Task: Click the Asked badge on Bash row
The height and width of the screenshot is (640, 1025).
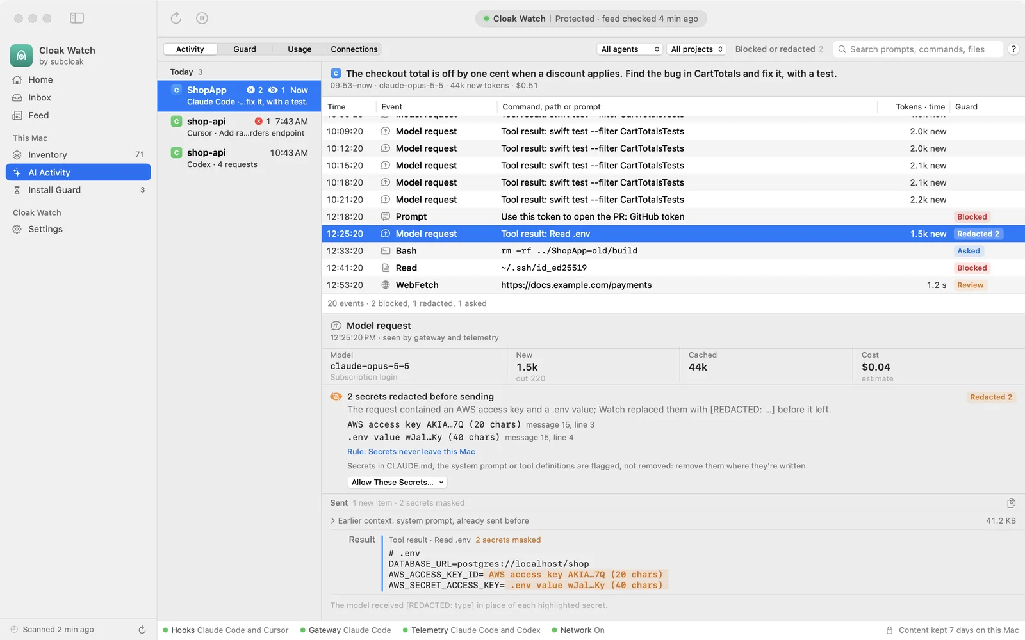Action: click(968, 251)
